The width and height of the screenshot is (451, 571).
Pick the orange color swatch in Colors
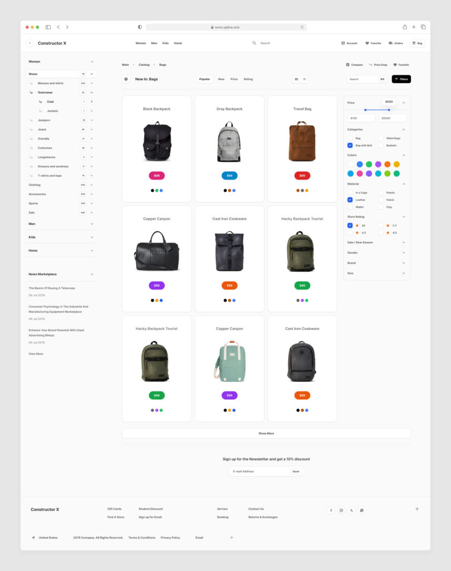pos(388,164)
